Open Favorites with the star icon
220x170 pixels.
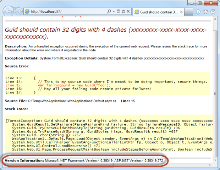[x=205, y=11]
